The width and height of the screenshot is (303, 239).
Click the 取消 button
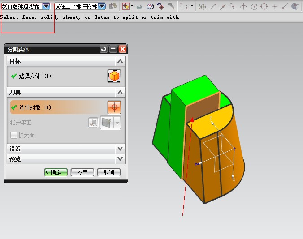(109, 172)
